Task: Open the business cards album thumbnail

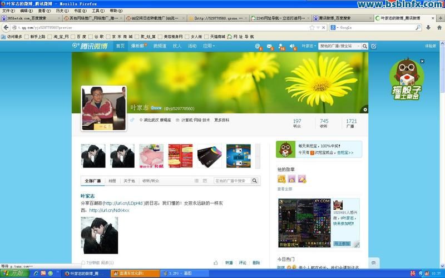Action: click(210, 156)
